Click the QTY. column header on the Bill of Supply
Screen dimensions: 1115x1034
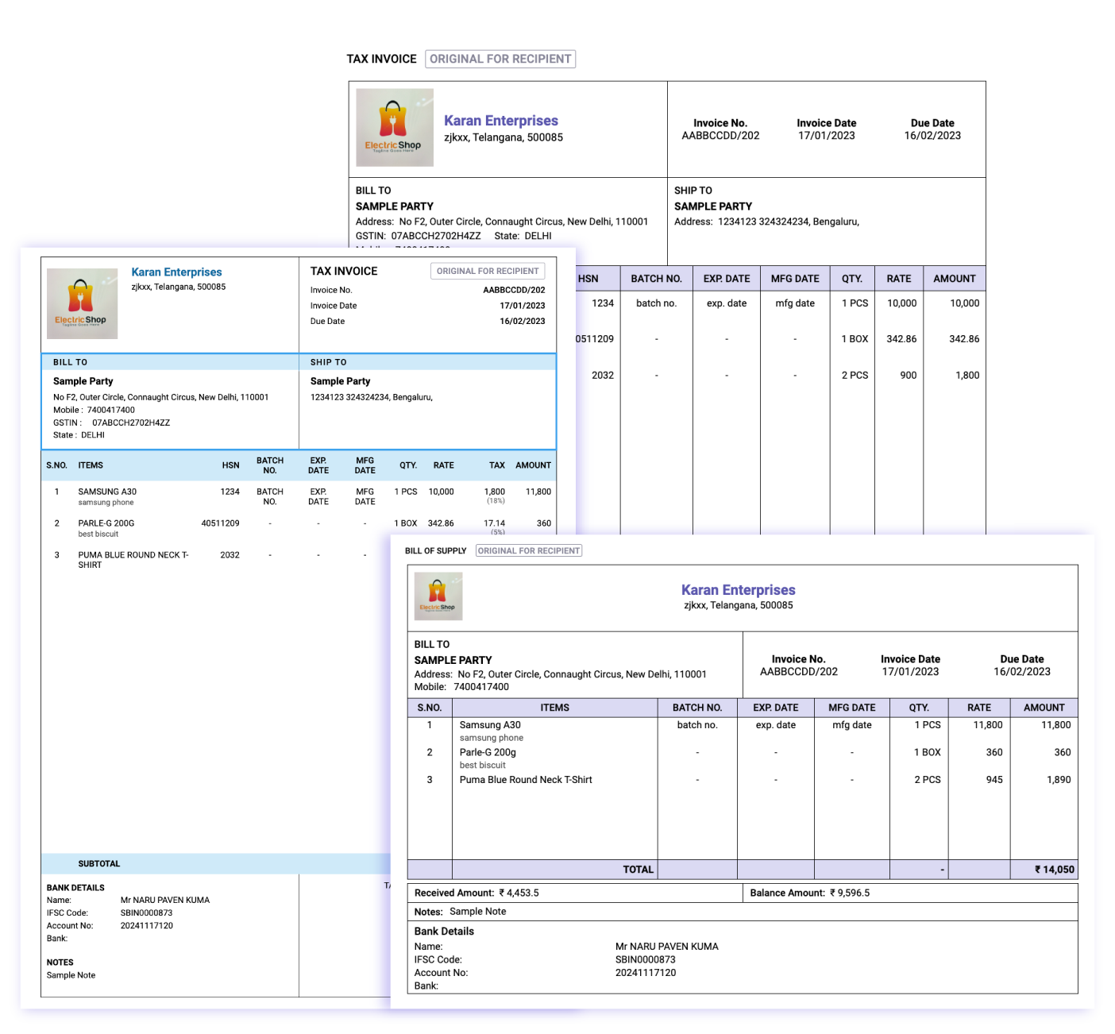coord(920,708)
